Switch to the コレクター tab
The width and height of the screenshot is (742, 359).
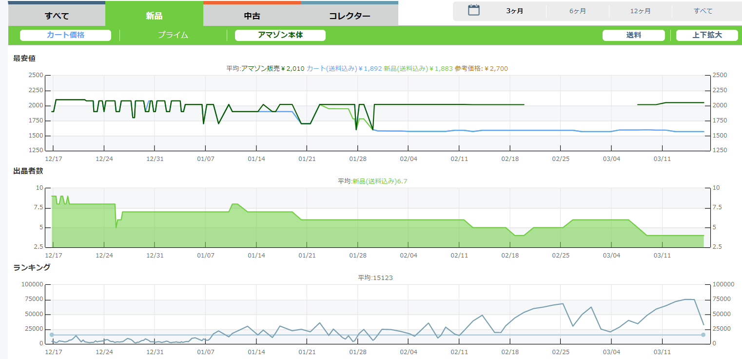[x=349, y=16]
